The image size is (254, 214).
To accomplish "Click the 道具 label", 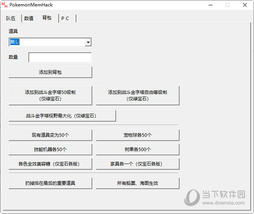I will (13, 31).
